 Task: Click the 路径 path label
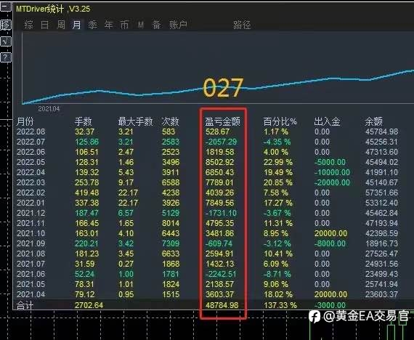point(242,25)
